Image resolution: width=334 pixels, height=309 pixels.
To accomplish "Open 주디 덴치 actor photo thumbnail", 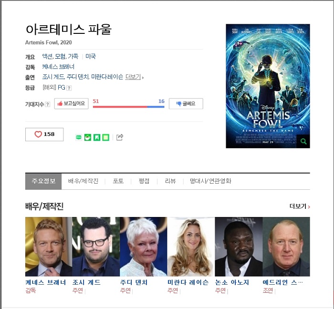I will click(x=143, y=247).
